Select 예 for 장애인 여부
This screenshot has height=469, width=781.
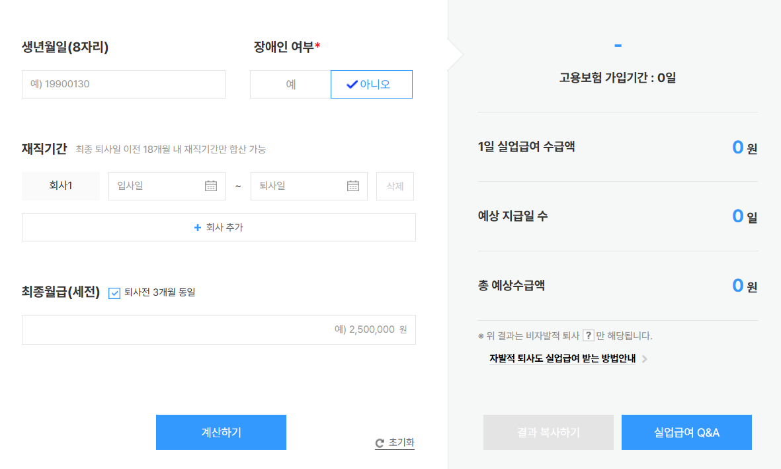290,84
